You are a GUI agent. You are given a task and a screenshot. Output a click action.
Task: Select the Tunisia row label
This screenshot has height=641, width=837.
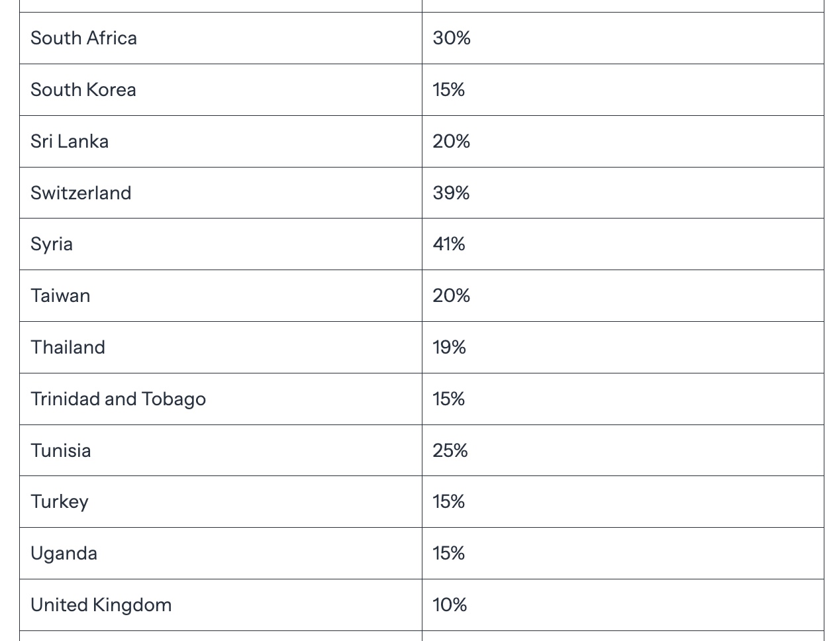[x=61, y=451]
